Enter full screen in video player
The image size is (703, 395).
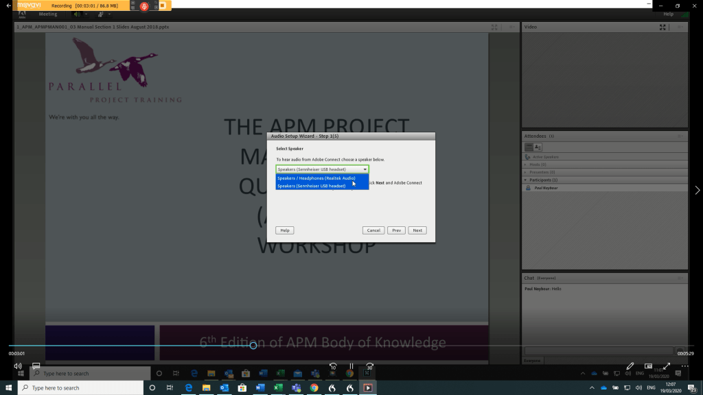666,366
